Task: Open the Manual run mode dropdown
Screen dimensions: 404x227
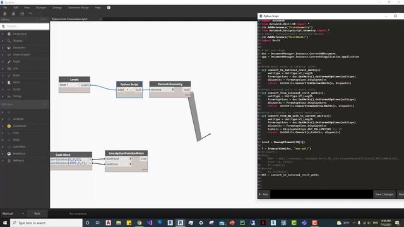Action: pyautogui.click(x=13, y=214)
